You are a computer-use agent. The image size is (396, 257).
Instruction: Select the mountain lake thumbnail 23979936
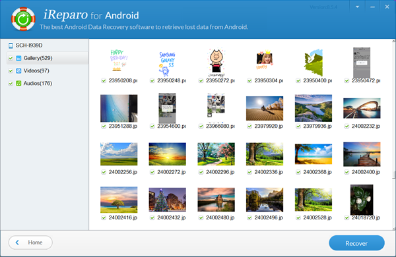click(x=313, y=108)
